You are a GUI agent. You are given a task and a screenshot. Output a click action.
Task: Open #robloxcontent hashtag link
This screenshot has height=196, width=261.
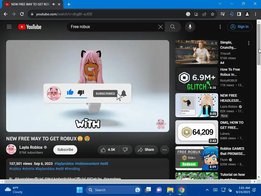(87, 164)
